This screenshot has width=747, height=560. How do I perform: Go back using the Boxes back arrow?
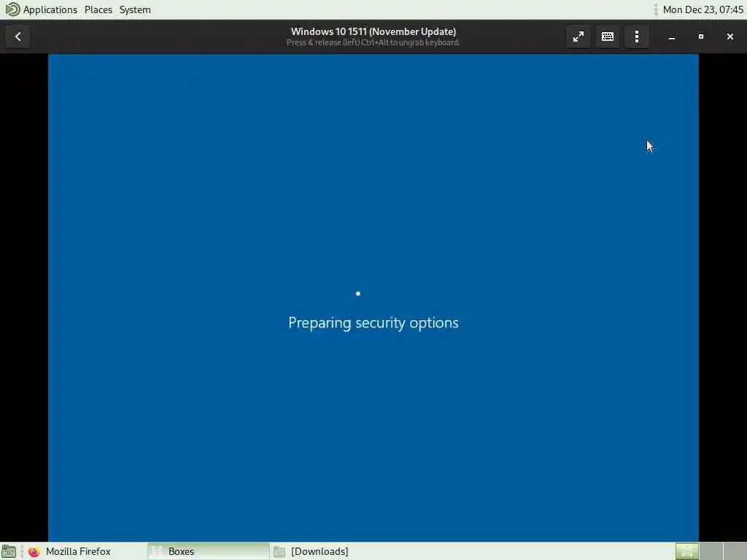coord(18,36)
